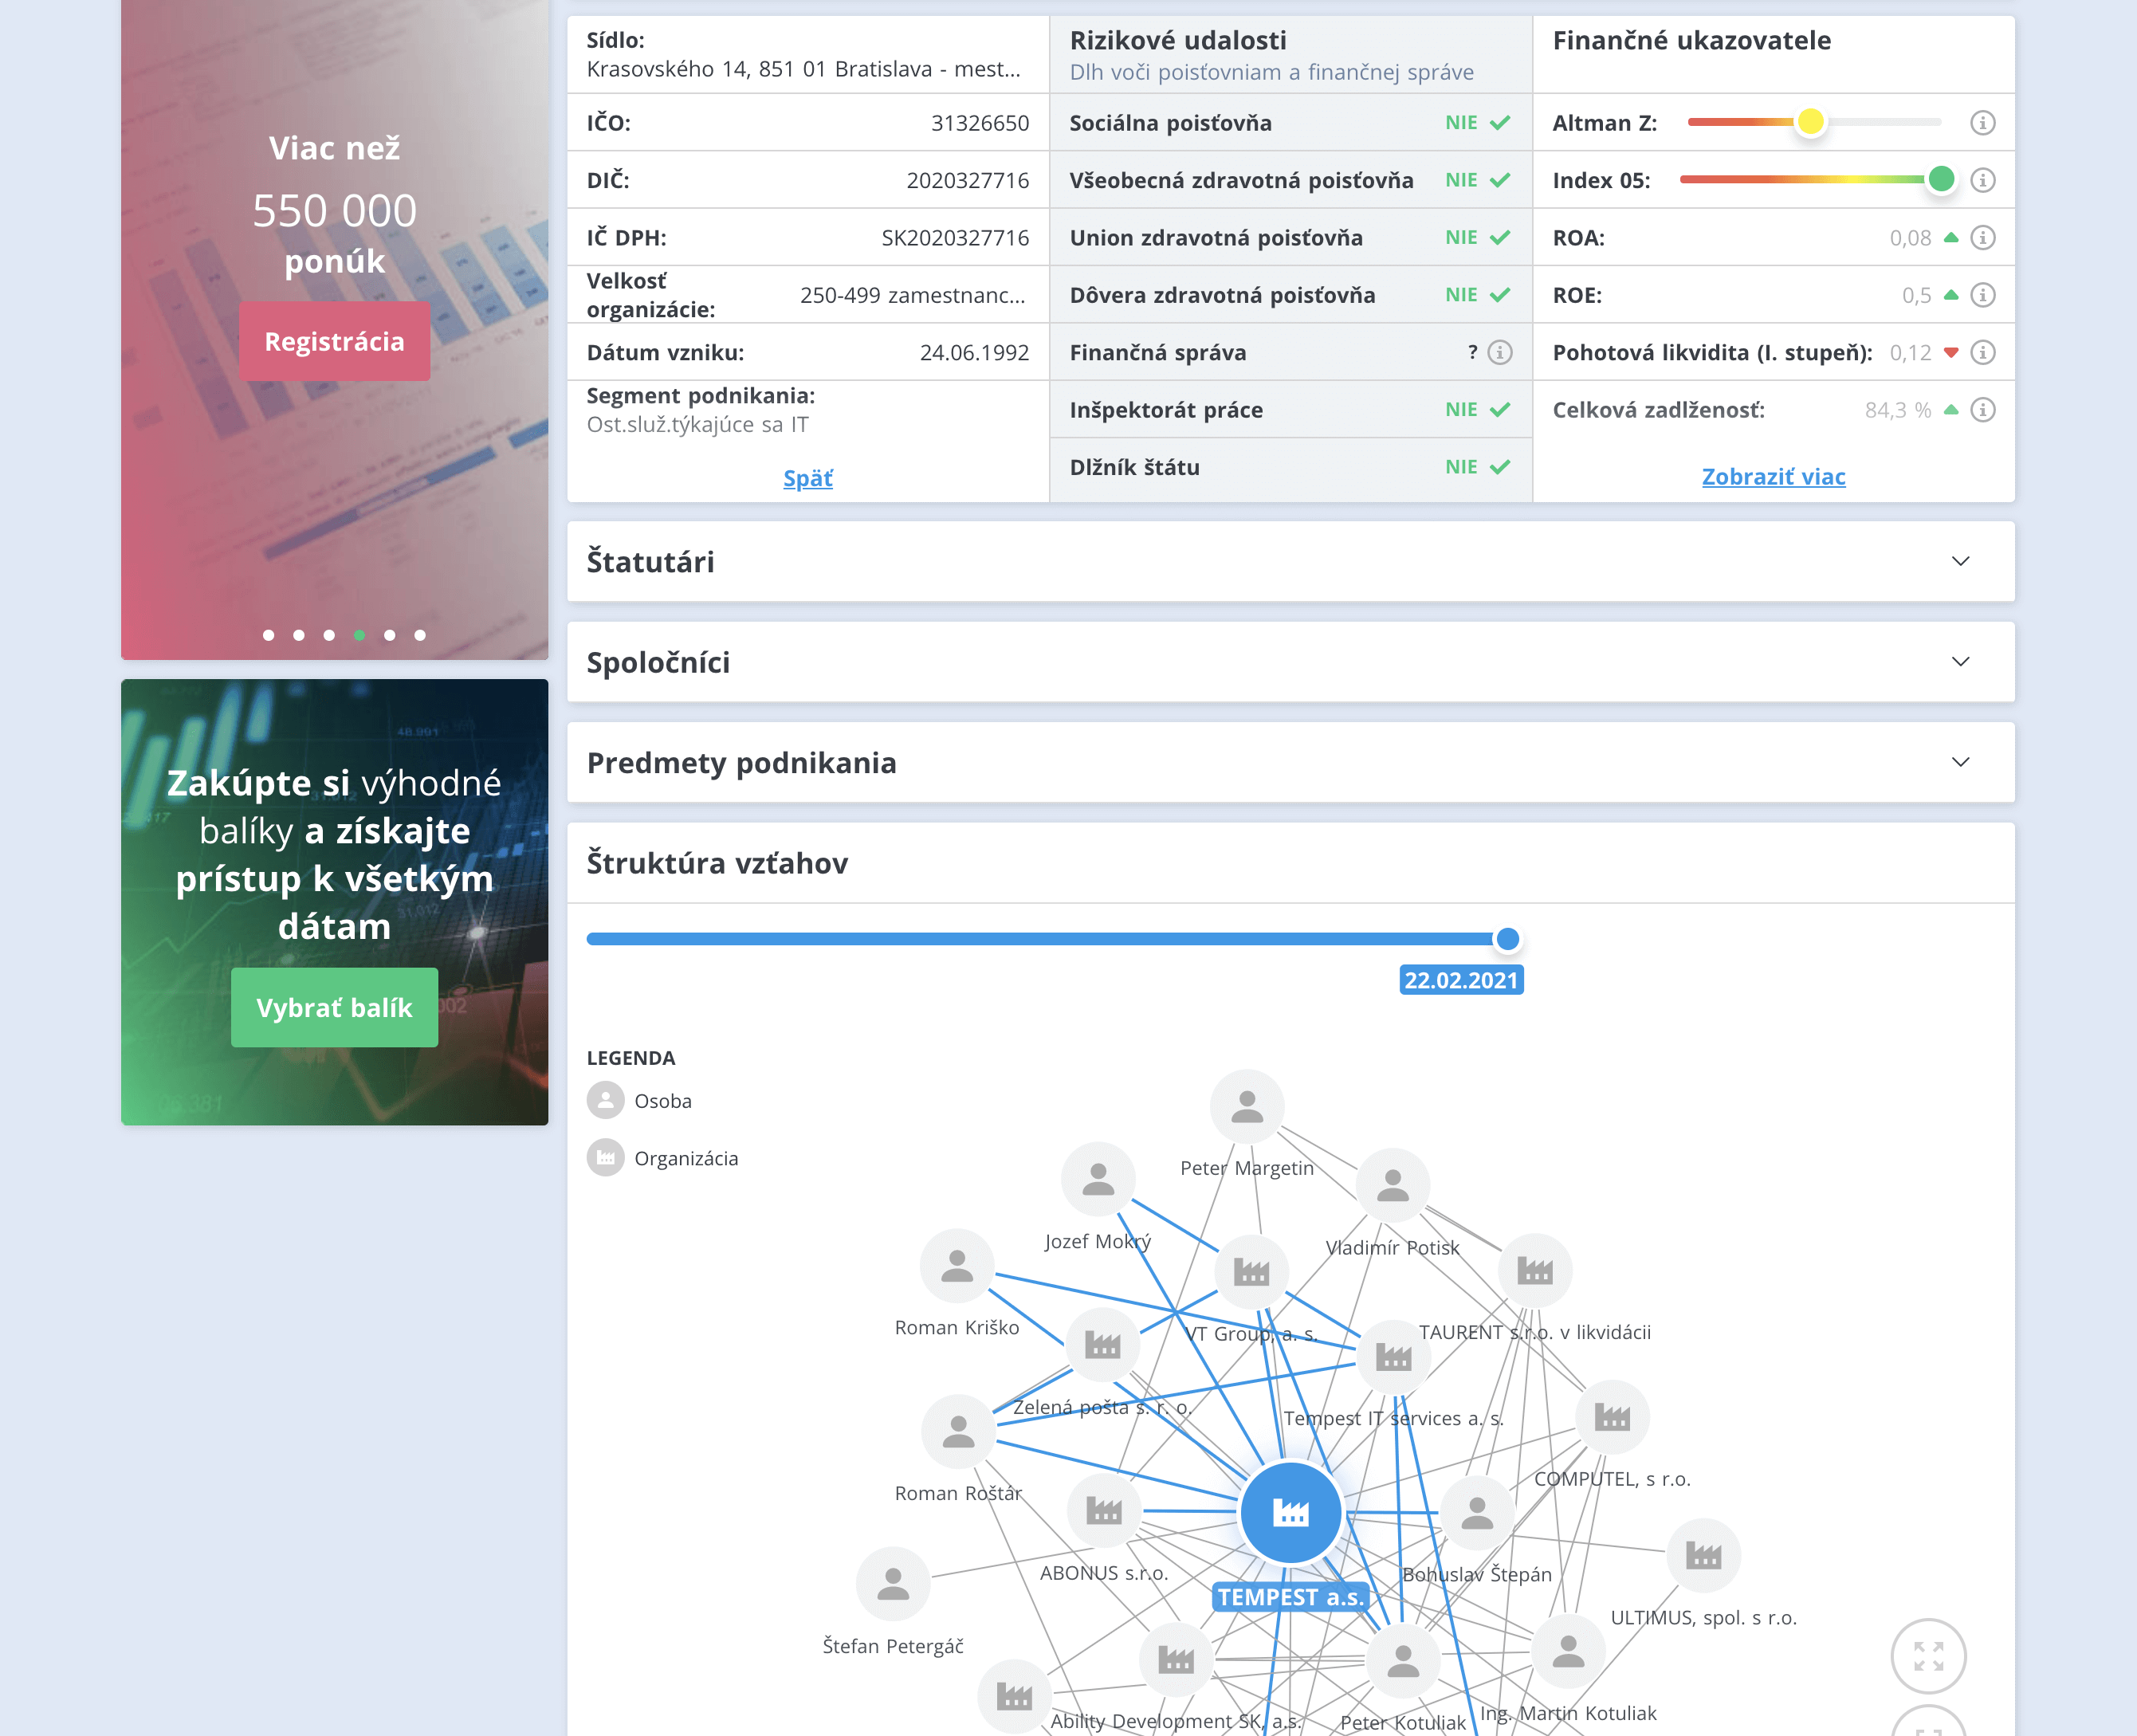Click the Rizikové udalosti heading
Screen dimensions: 2137x1736
[x=1178, y=40]
